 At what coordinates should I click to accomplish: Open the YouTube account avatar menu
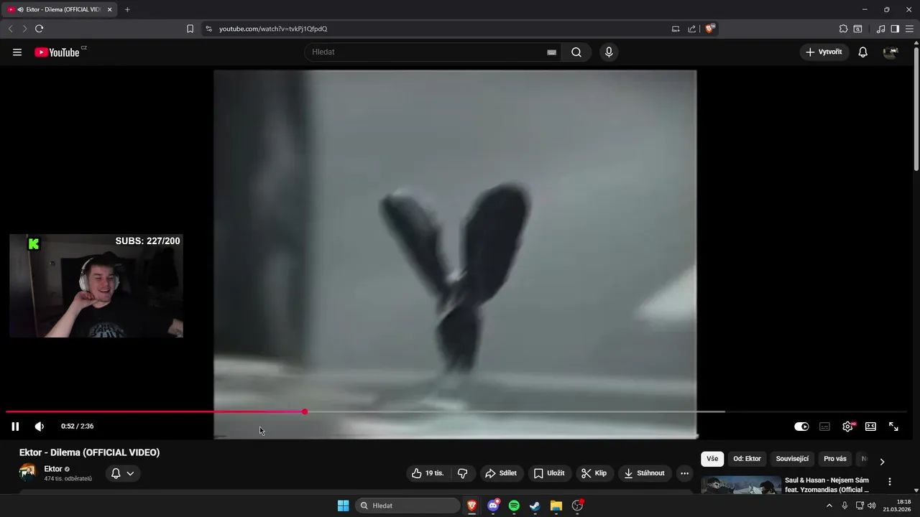pos(891,52)
